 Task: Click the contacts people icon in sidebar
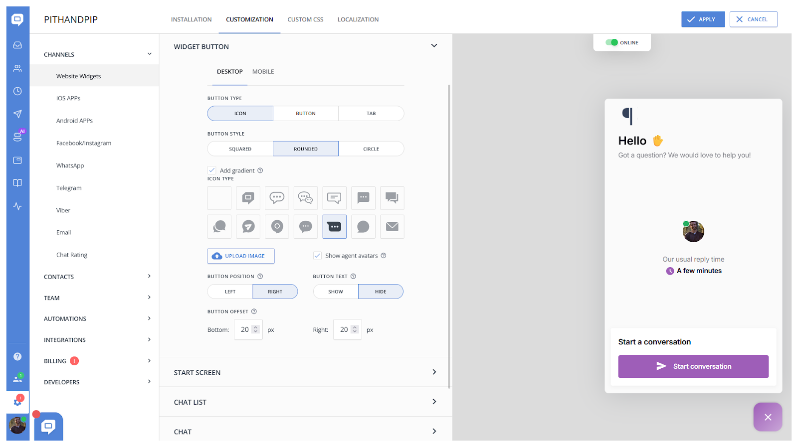coord(17,68)
